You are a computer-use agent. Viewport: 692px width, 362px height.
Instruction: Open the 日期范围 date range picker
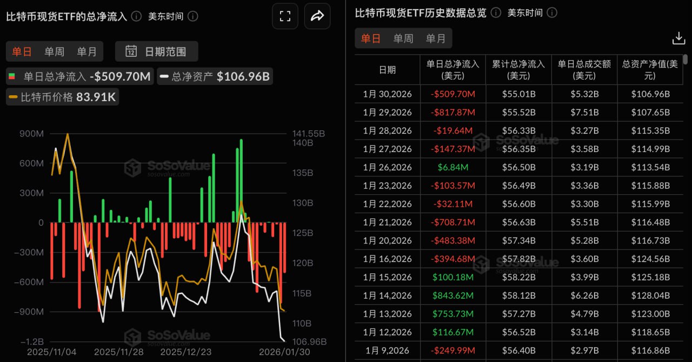pyautogui.click(x=157, y=51)
